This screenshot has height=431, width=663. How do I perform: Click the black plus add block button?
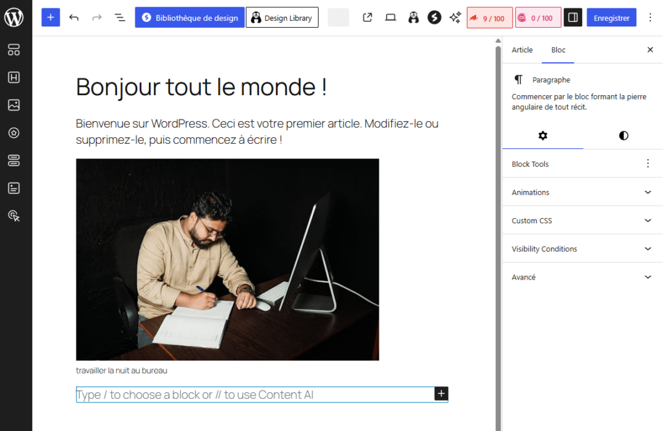click(441, 394)
